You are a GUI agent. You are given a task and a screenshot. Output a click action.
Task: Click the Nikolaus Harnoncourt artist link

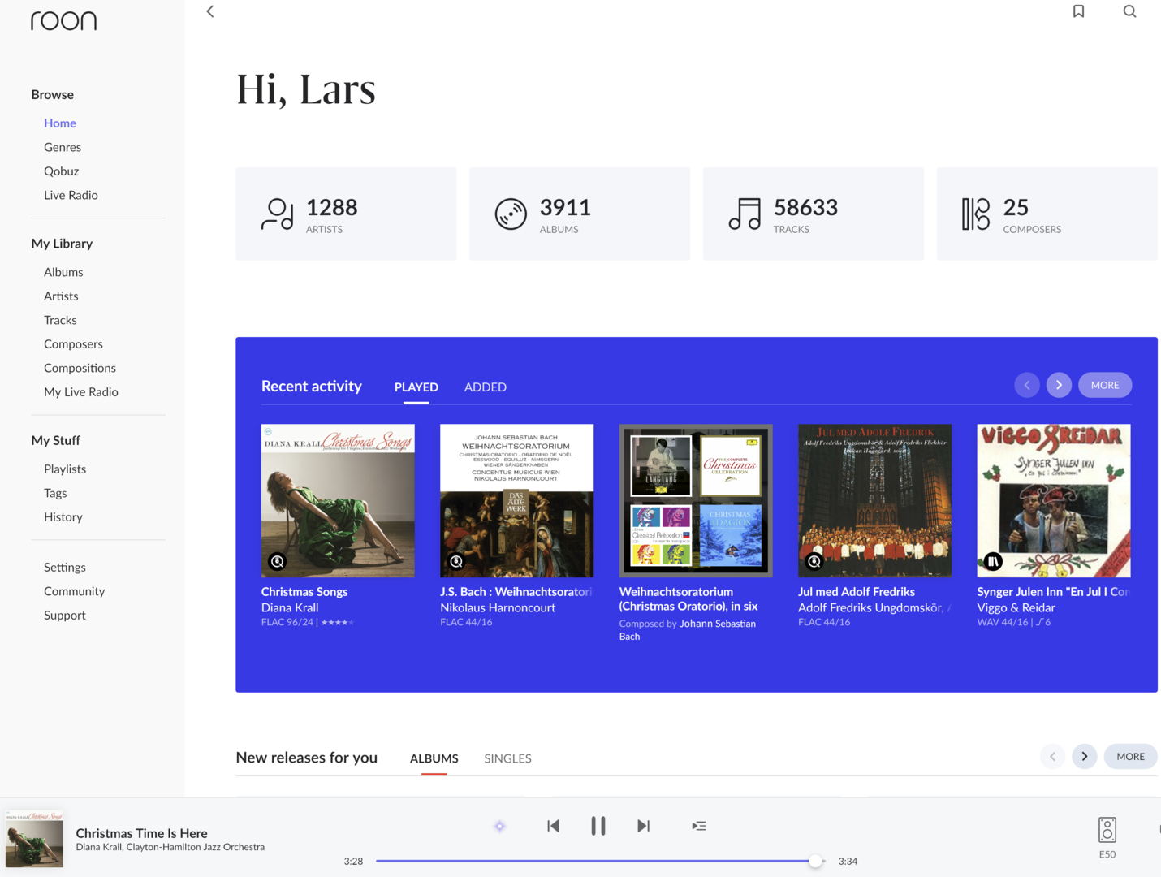(498, 607)
